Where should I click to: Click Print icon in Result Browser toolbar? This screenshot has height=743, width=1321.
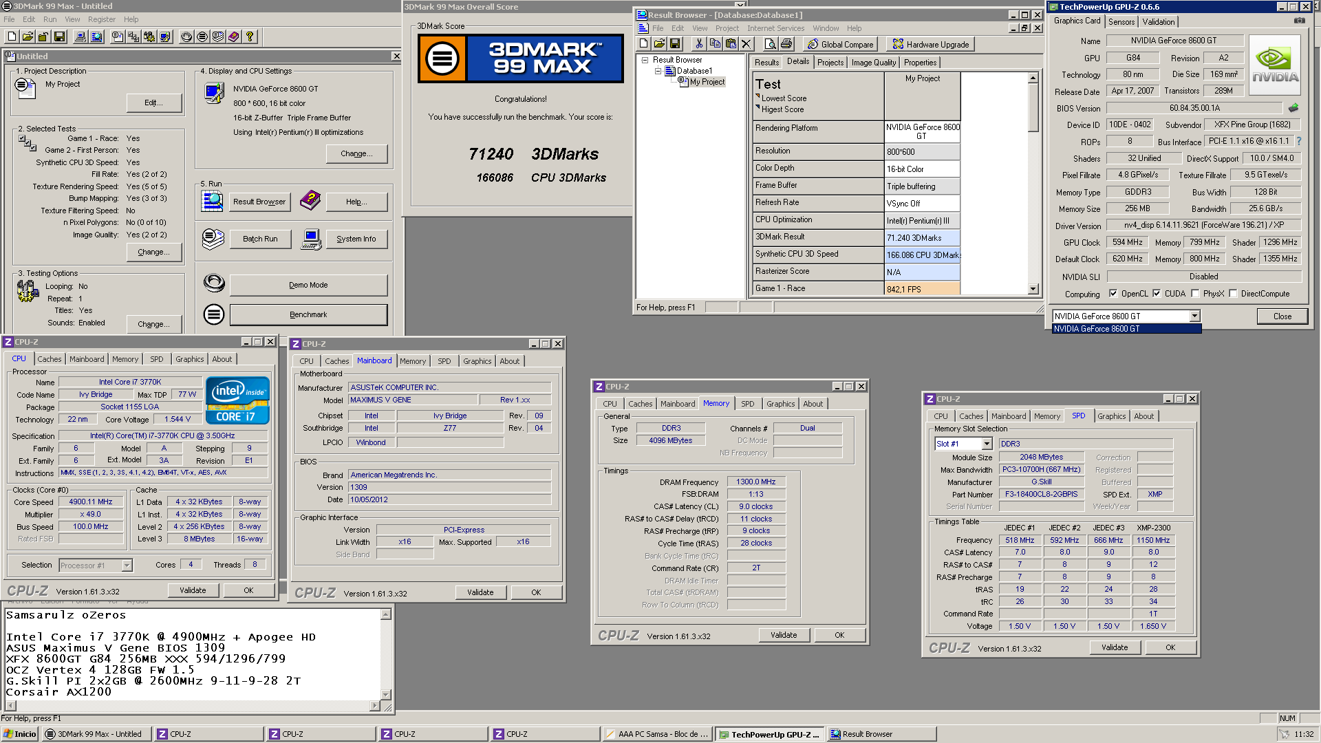(786, 44)
